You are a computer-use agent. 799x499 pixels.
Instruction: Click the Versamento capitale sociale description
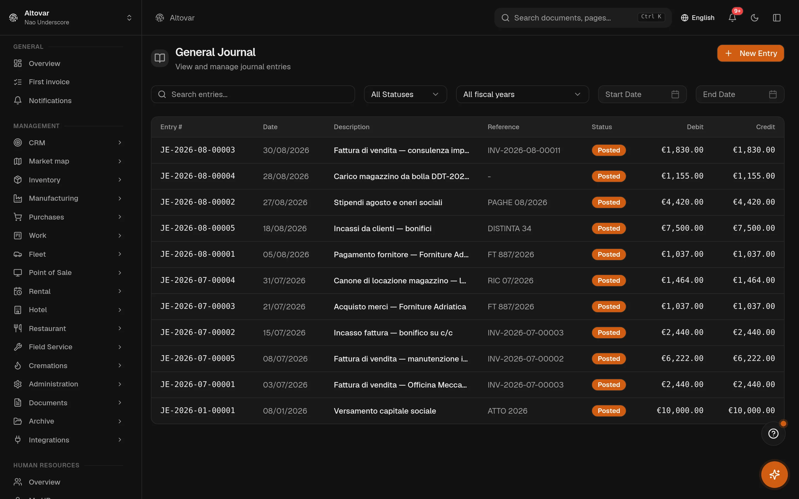[x=385, y=411]
